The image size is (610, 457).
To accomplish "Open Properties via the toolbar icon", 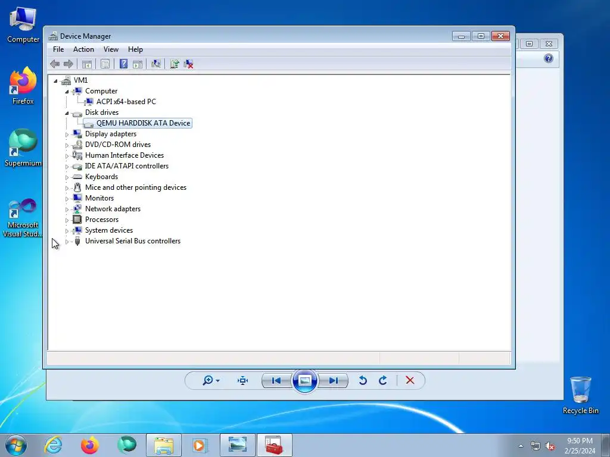I will tap(105, 64).
